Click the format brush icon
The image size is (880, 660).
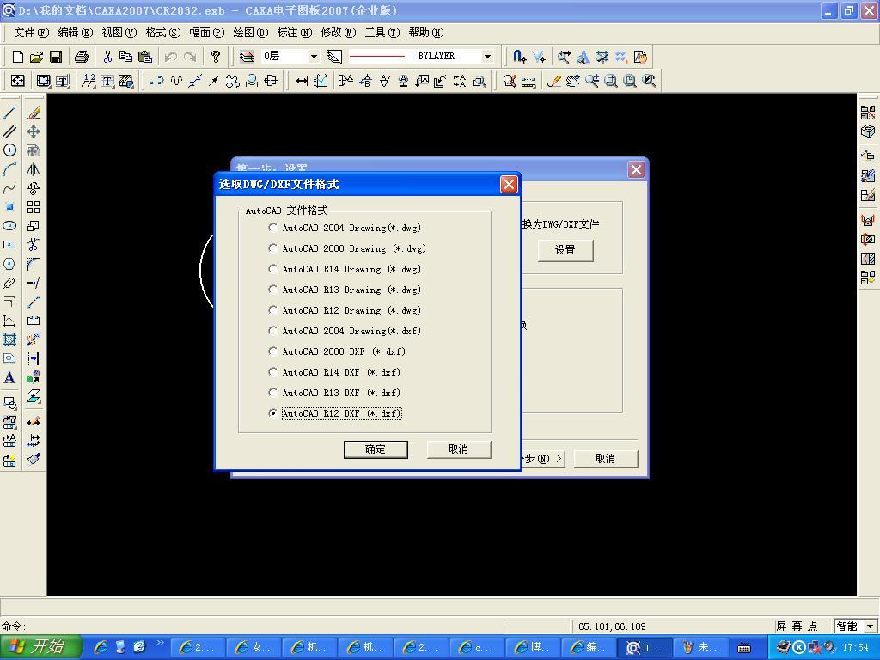coord(34,459)
